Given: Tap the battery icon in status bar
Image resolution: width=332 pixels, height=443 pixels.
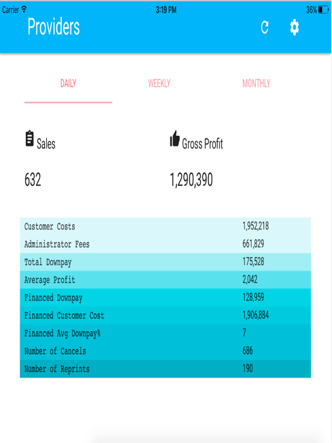Looking at the screenshot, I should click(323, 10).
